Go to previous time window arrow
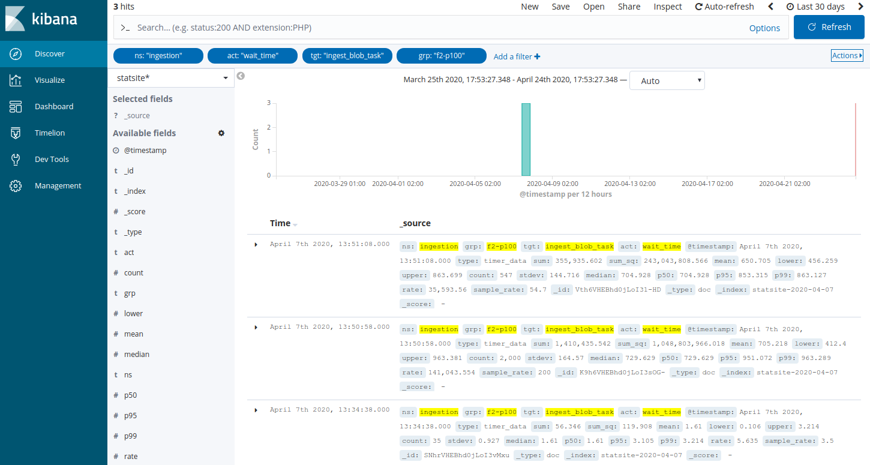Viewport: 870px width, 465px height. (x=771, y=7)
